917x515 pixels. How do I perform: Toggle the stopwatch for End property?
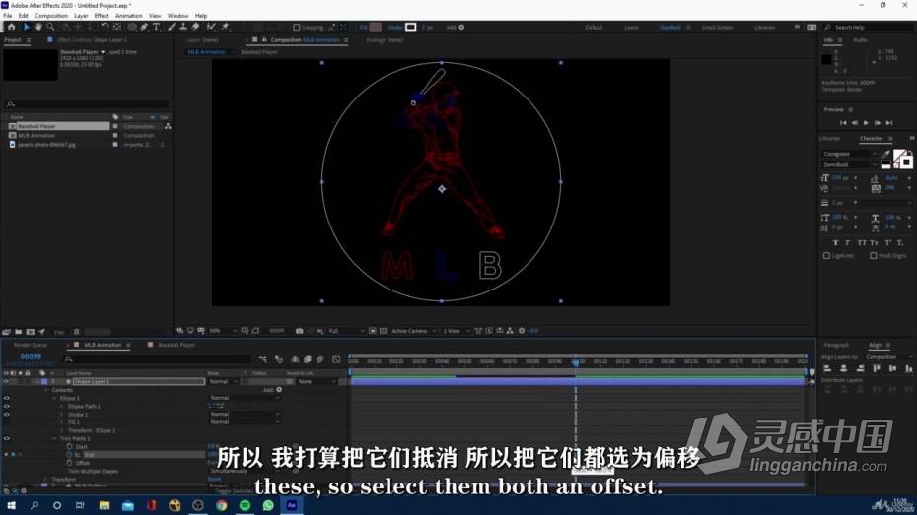pyautogui.click(x=70, y=454)
